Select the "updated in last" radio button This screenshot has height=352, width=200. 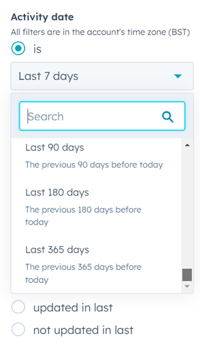18,307
